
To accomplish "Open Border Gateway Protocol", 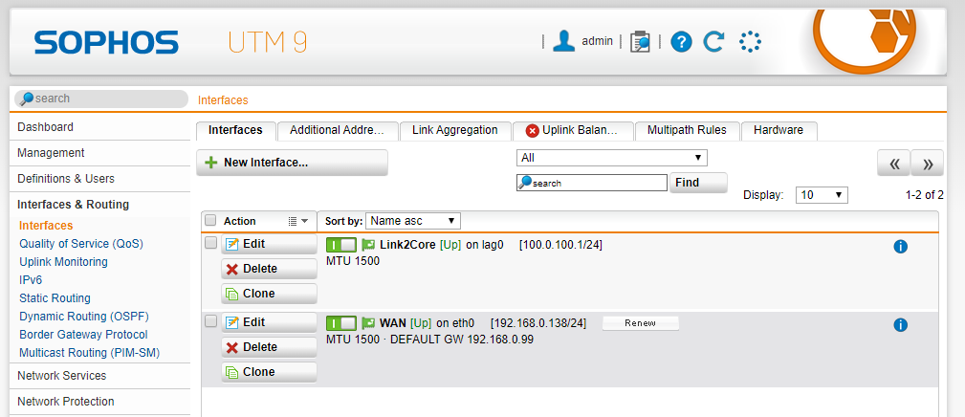I will pos(84,335).
